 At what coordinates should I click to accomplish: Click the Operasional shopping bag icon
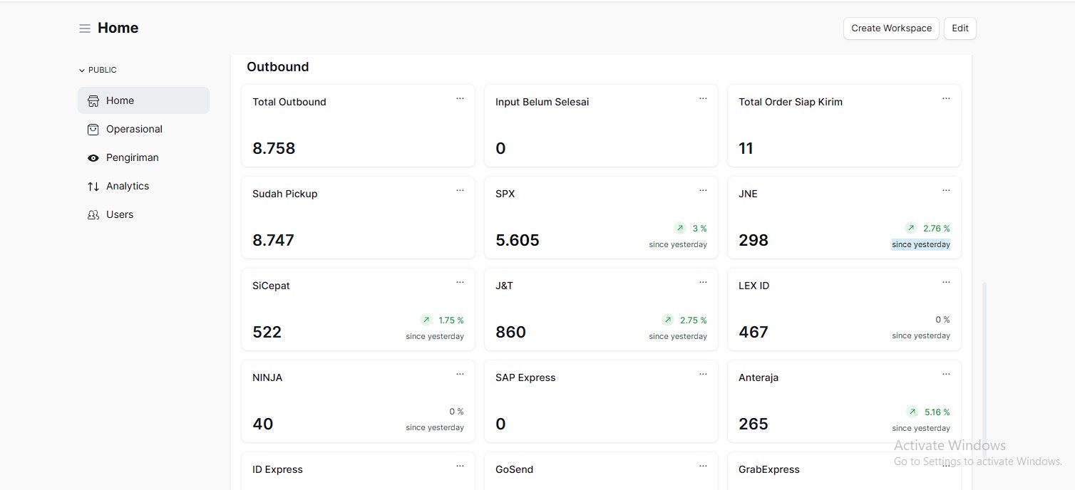tap(93, 130)
